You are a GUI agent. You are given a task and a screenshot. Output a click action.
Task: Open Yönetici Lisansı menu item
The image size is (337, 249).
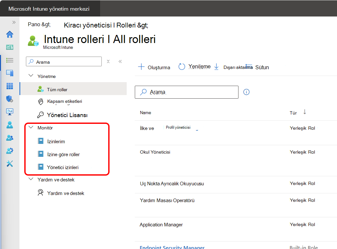[x=67, y=115]
